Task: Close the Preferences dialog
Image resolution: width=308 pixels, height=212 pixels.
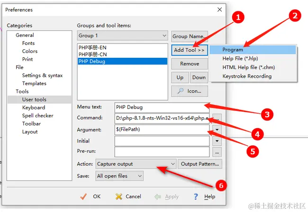Action: 219,9
